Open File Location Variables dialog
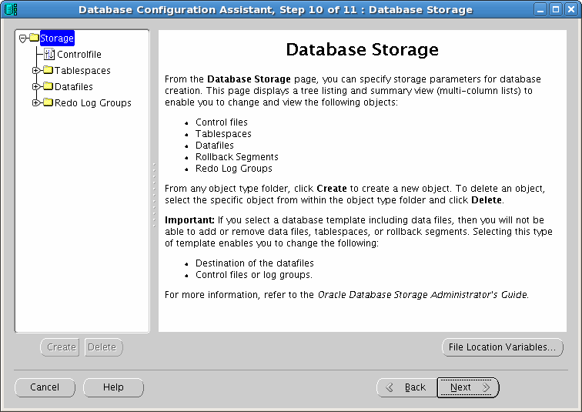This screenshot has height=412, width=582. [502, 347]
